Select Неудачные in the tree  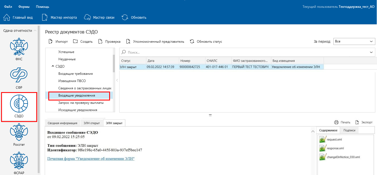click(67, 59)
